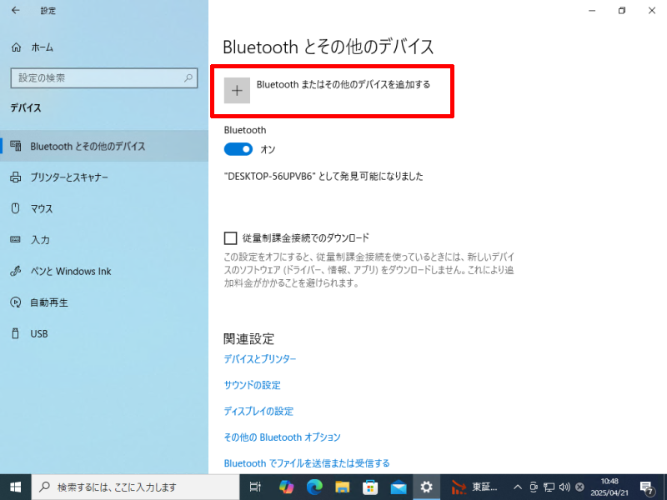Image resolution: width=667 pixels, height=500 pixels.
Task: Check 従量制課金接続でのダウンロード checkbox
Action: 230,238
